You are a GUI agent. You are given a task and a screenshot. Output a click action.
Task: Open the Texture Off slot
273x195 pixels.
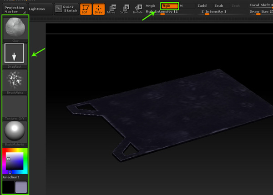[x=15, y=106]
